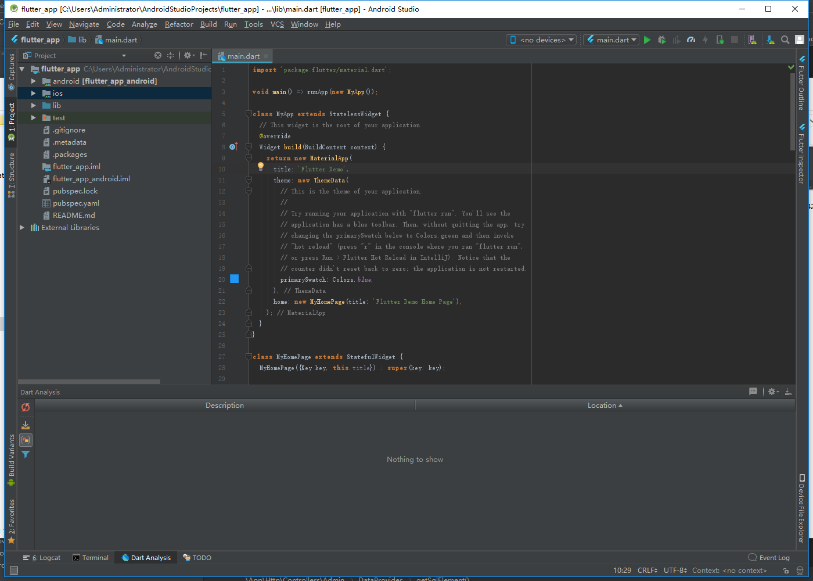This screenshot has height=581, width=813.
Task: Open the SDK Manager download icon
Action: [x=770, y=40]
